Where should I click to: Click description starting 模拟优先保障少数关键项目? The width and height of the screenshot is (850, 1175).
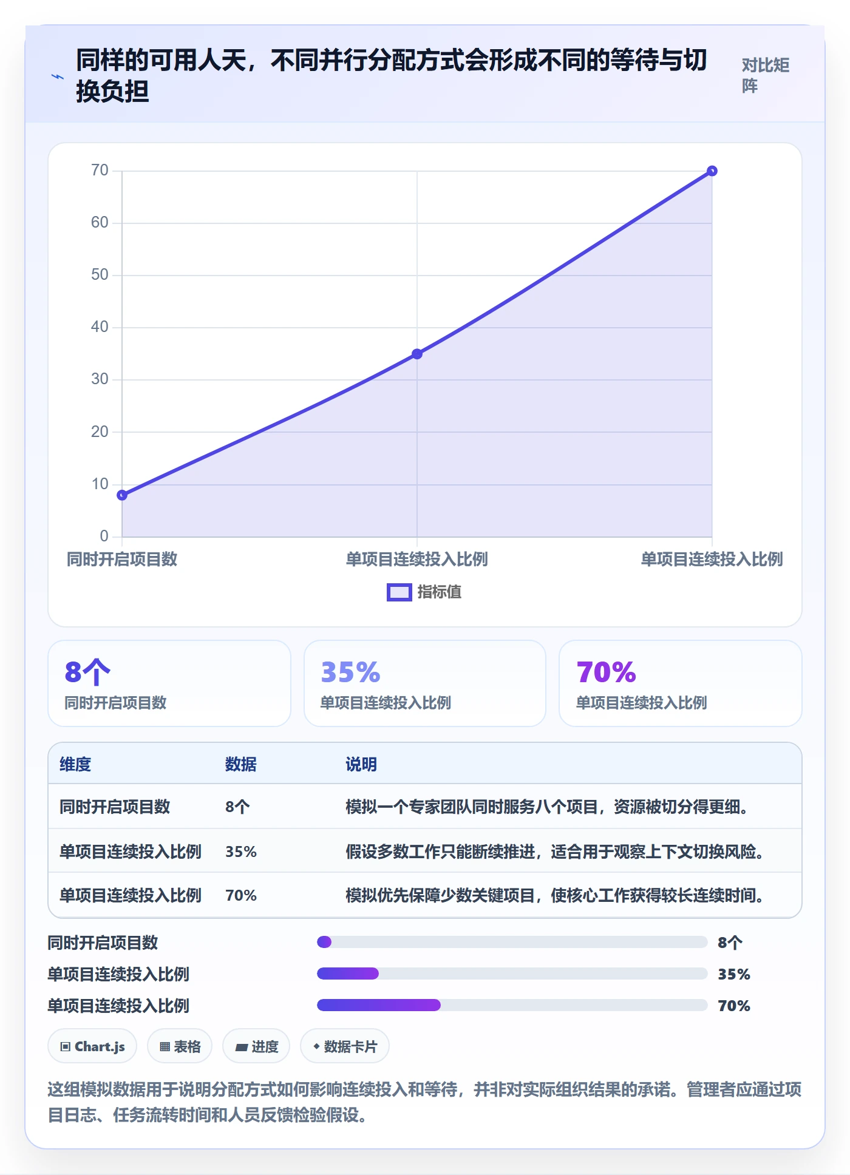pyautogui.click(x=555, y=895)
